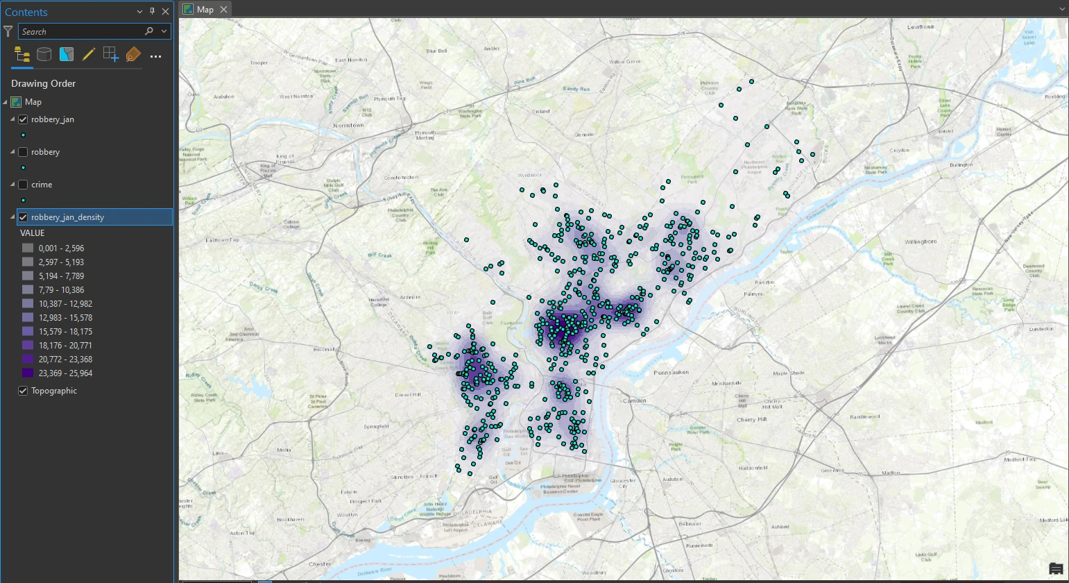Click the Drawing Order heading
Viewport: 1069px width, 583px height.
tap(43, 83)
